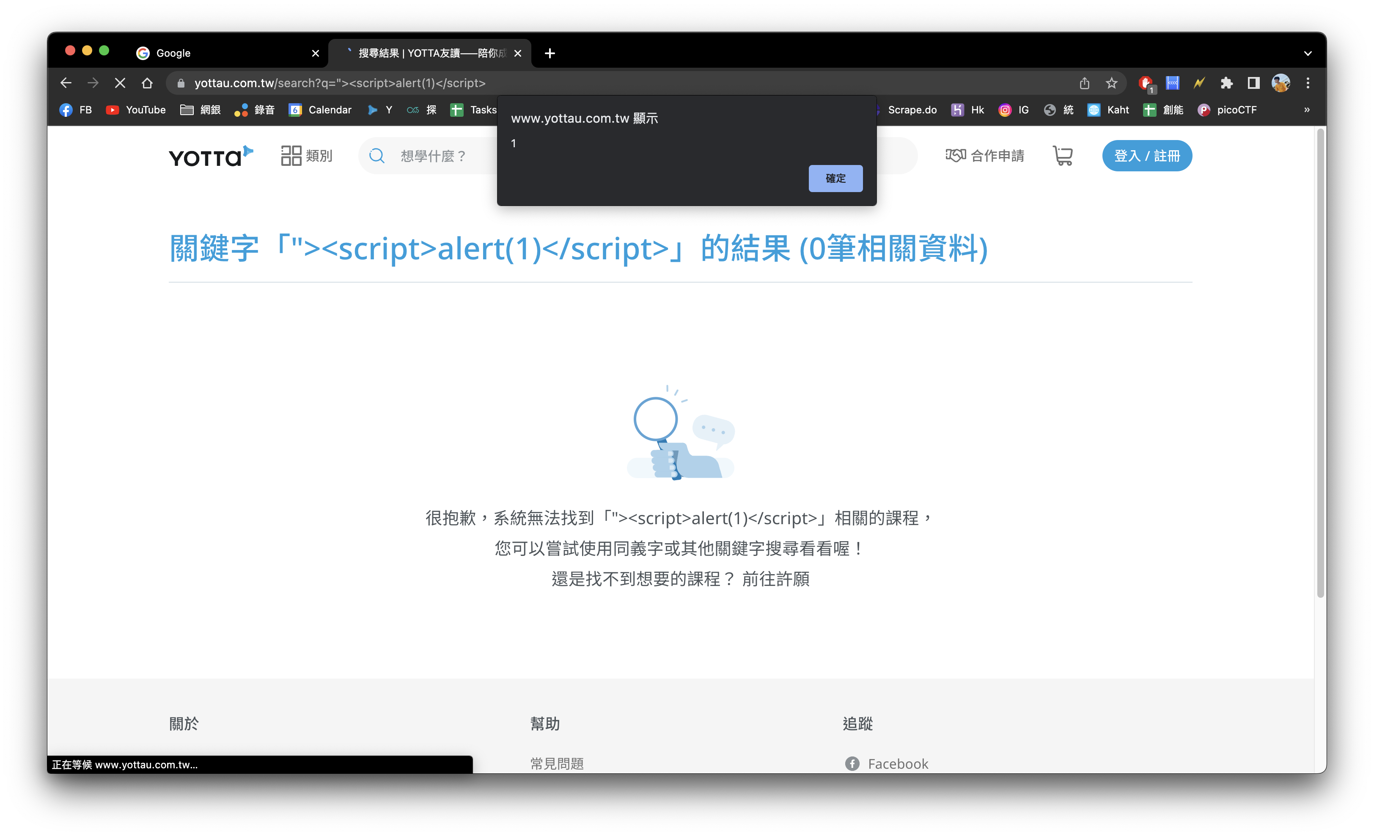Expand the tab search chevron
The height and width of the screenshot is (836, 1374).
tap(1308, 54)
